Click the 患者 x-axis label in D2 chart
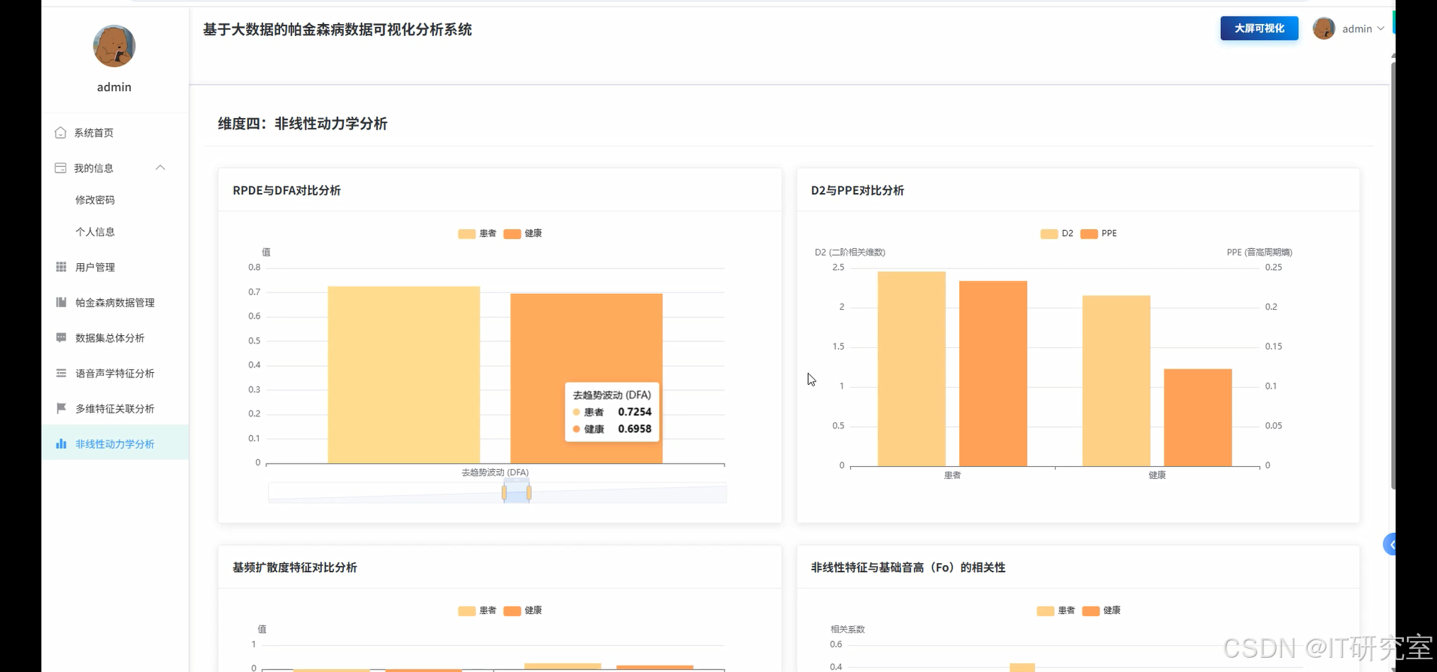The width and height of the screenshot is (1437, 672). (x=952, y=475)
